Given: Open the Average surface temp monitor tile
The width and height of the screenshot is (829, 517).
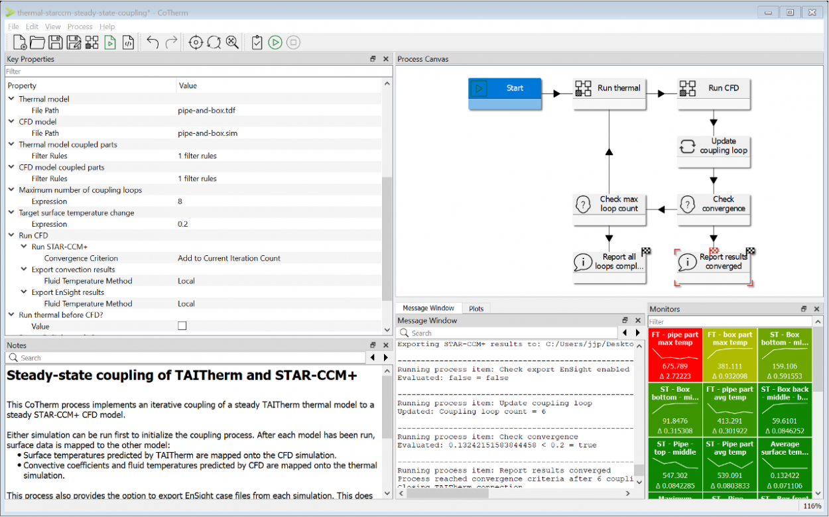Looking at the screenshot, I should coord(785,464).
